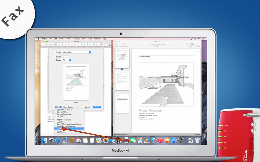
Task: Click the Contact or Fax number field
Action: click(x=156, y=45)
